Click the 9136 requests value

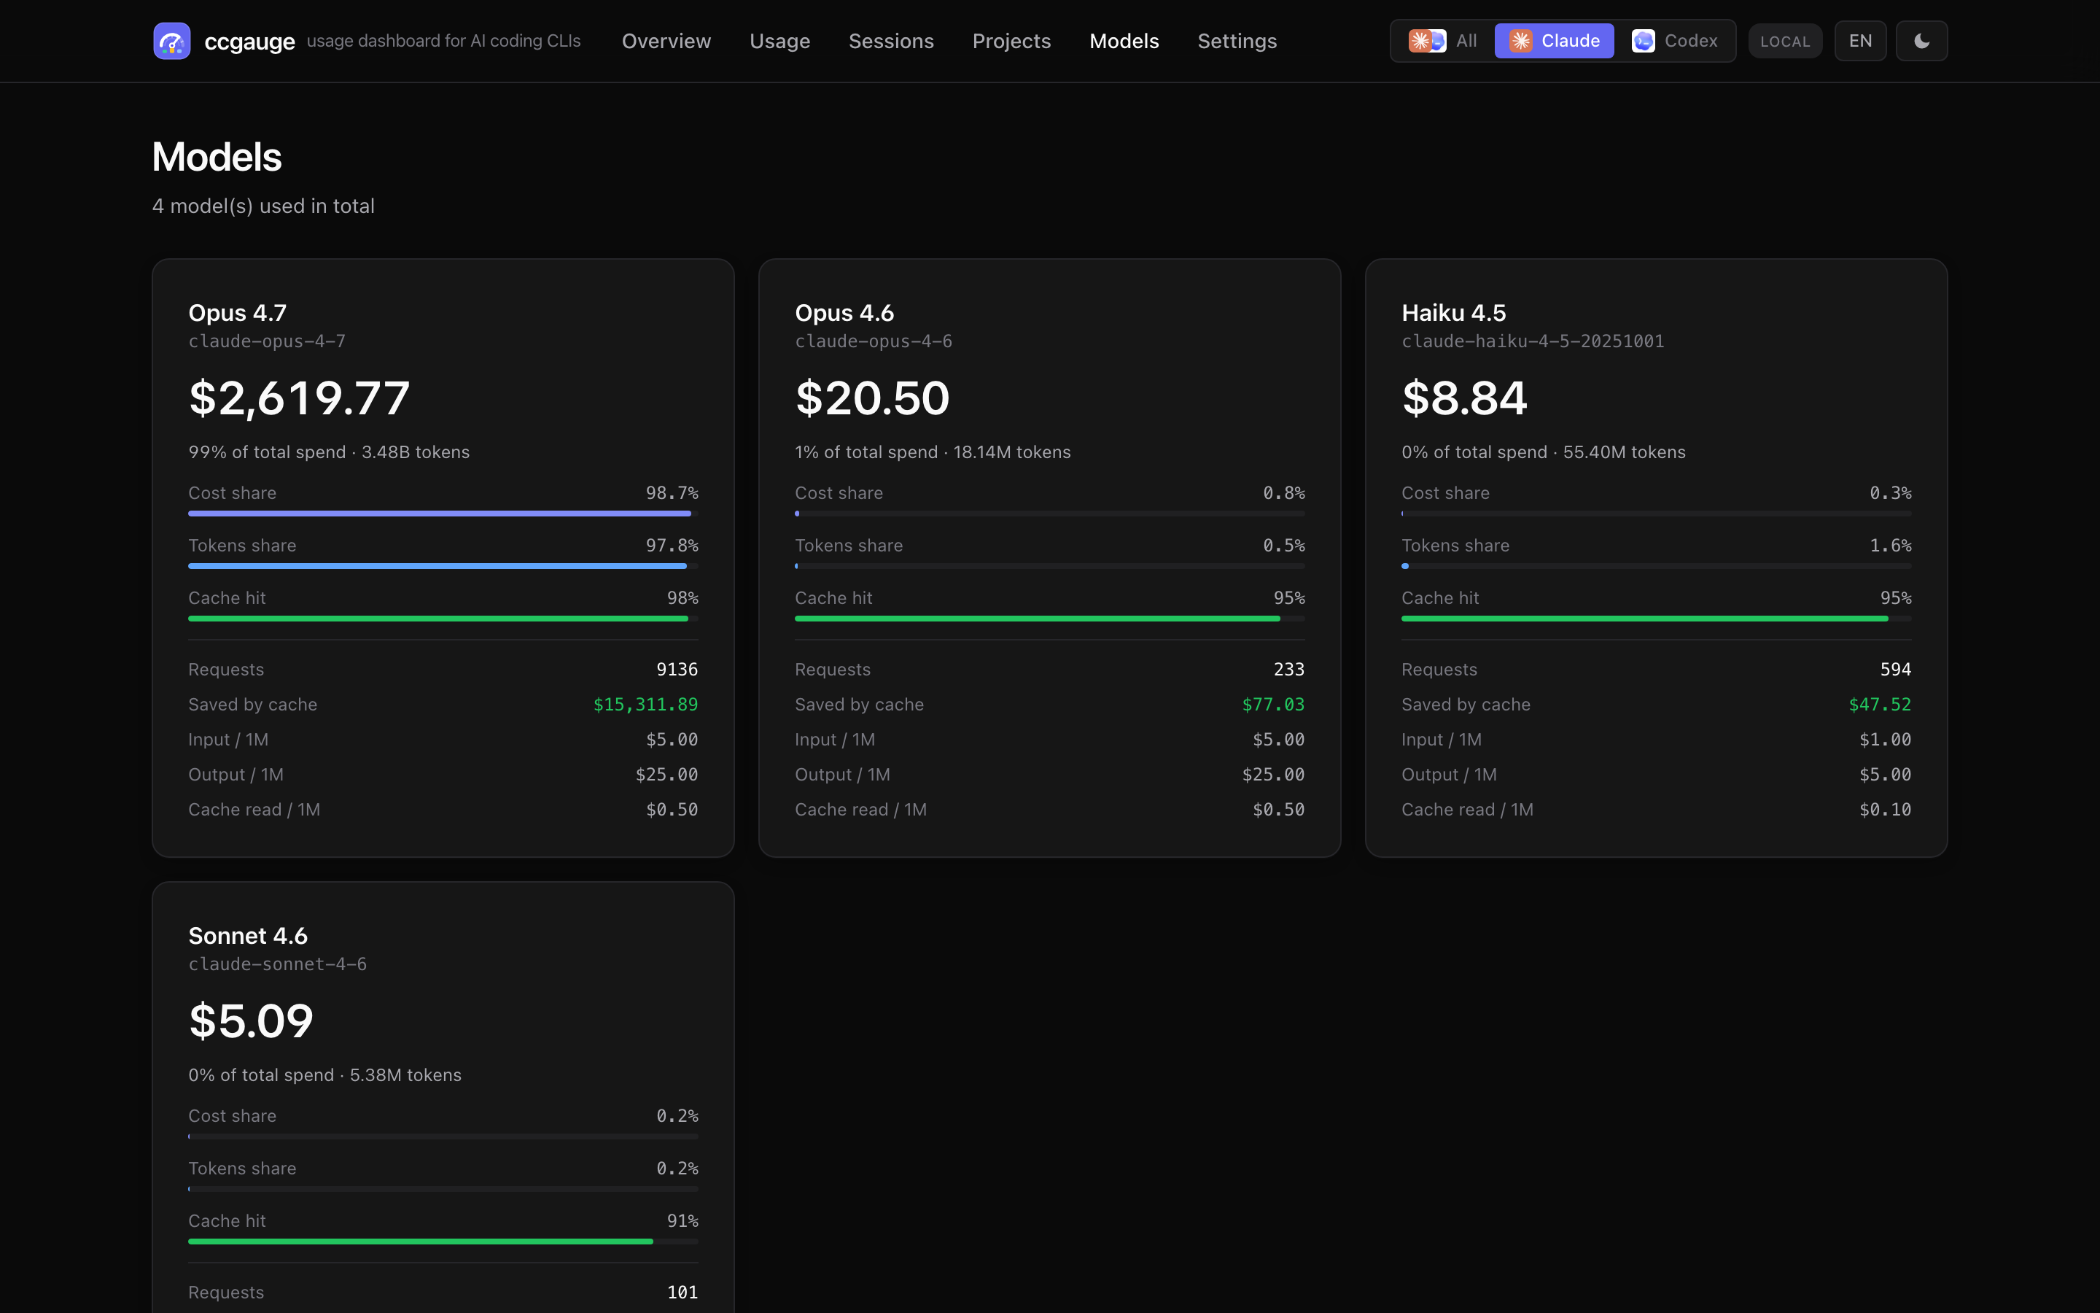pyautogui.click(x=677, y=670)
